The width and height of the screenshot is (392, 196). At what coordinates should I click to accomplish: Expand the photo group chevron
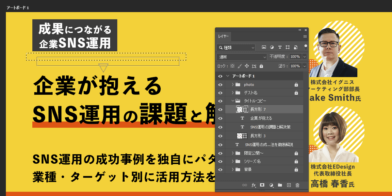233,85
